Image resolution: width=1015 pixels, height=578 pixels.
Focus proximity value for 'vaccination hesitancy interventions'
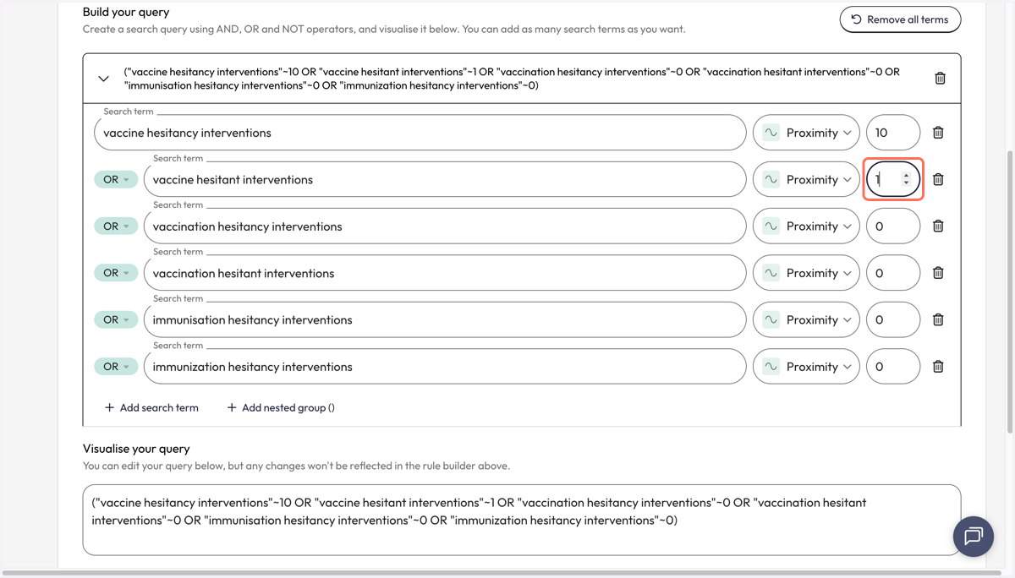point(893,226)
